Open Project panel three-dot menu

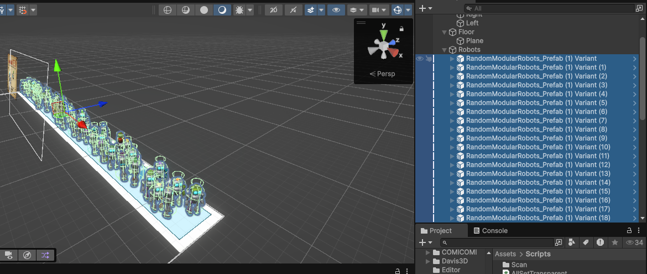(x=640, y=231)
